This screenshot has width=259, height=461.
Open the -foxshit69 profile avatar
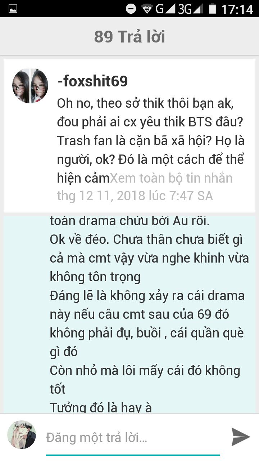tap(31, 86)
